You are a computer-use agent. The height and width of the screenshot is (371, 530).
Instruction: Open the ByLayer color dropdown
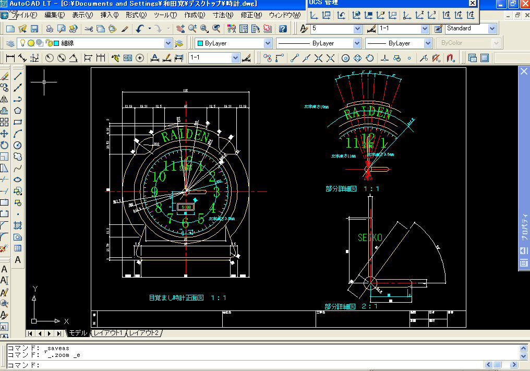tap(268, 43)
